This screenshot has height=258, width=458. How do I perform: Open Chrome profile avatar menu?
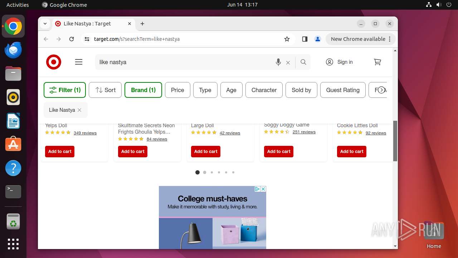318,39
